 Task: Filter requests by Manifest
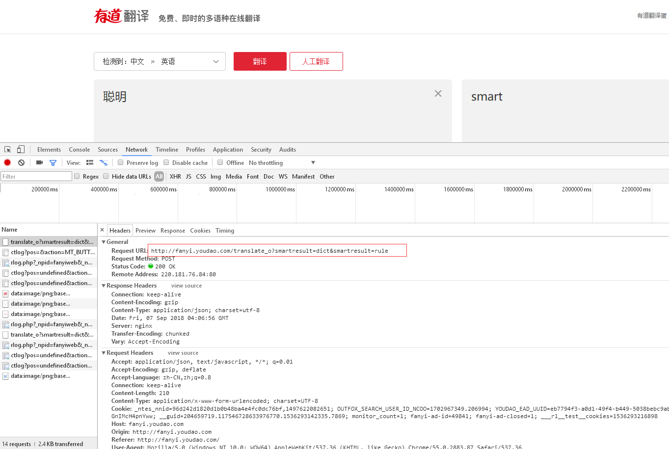point(303,177)
